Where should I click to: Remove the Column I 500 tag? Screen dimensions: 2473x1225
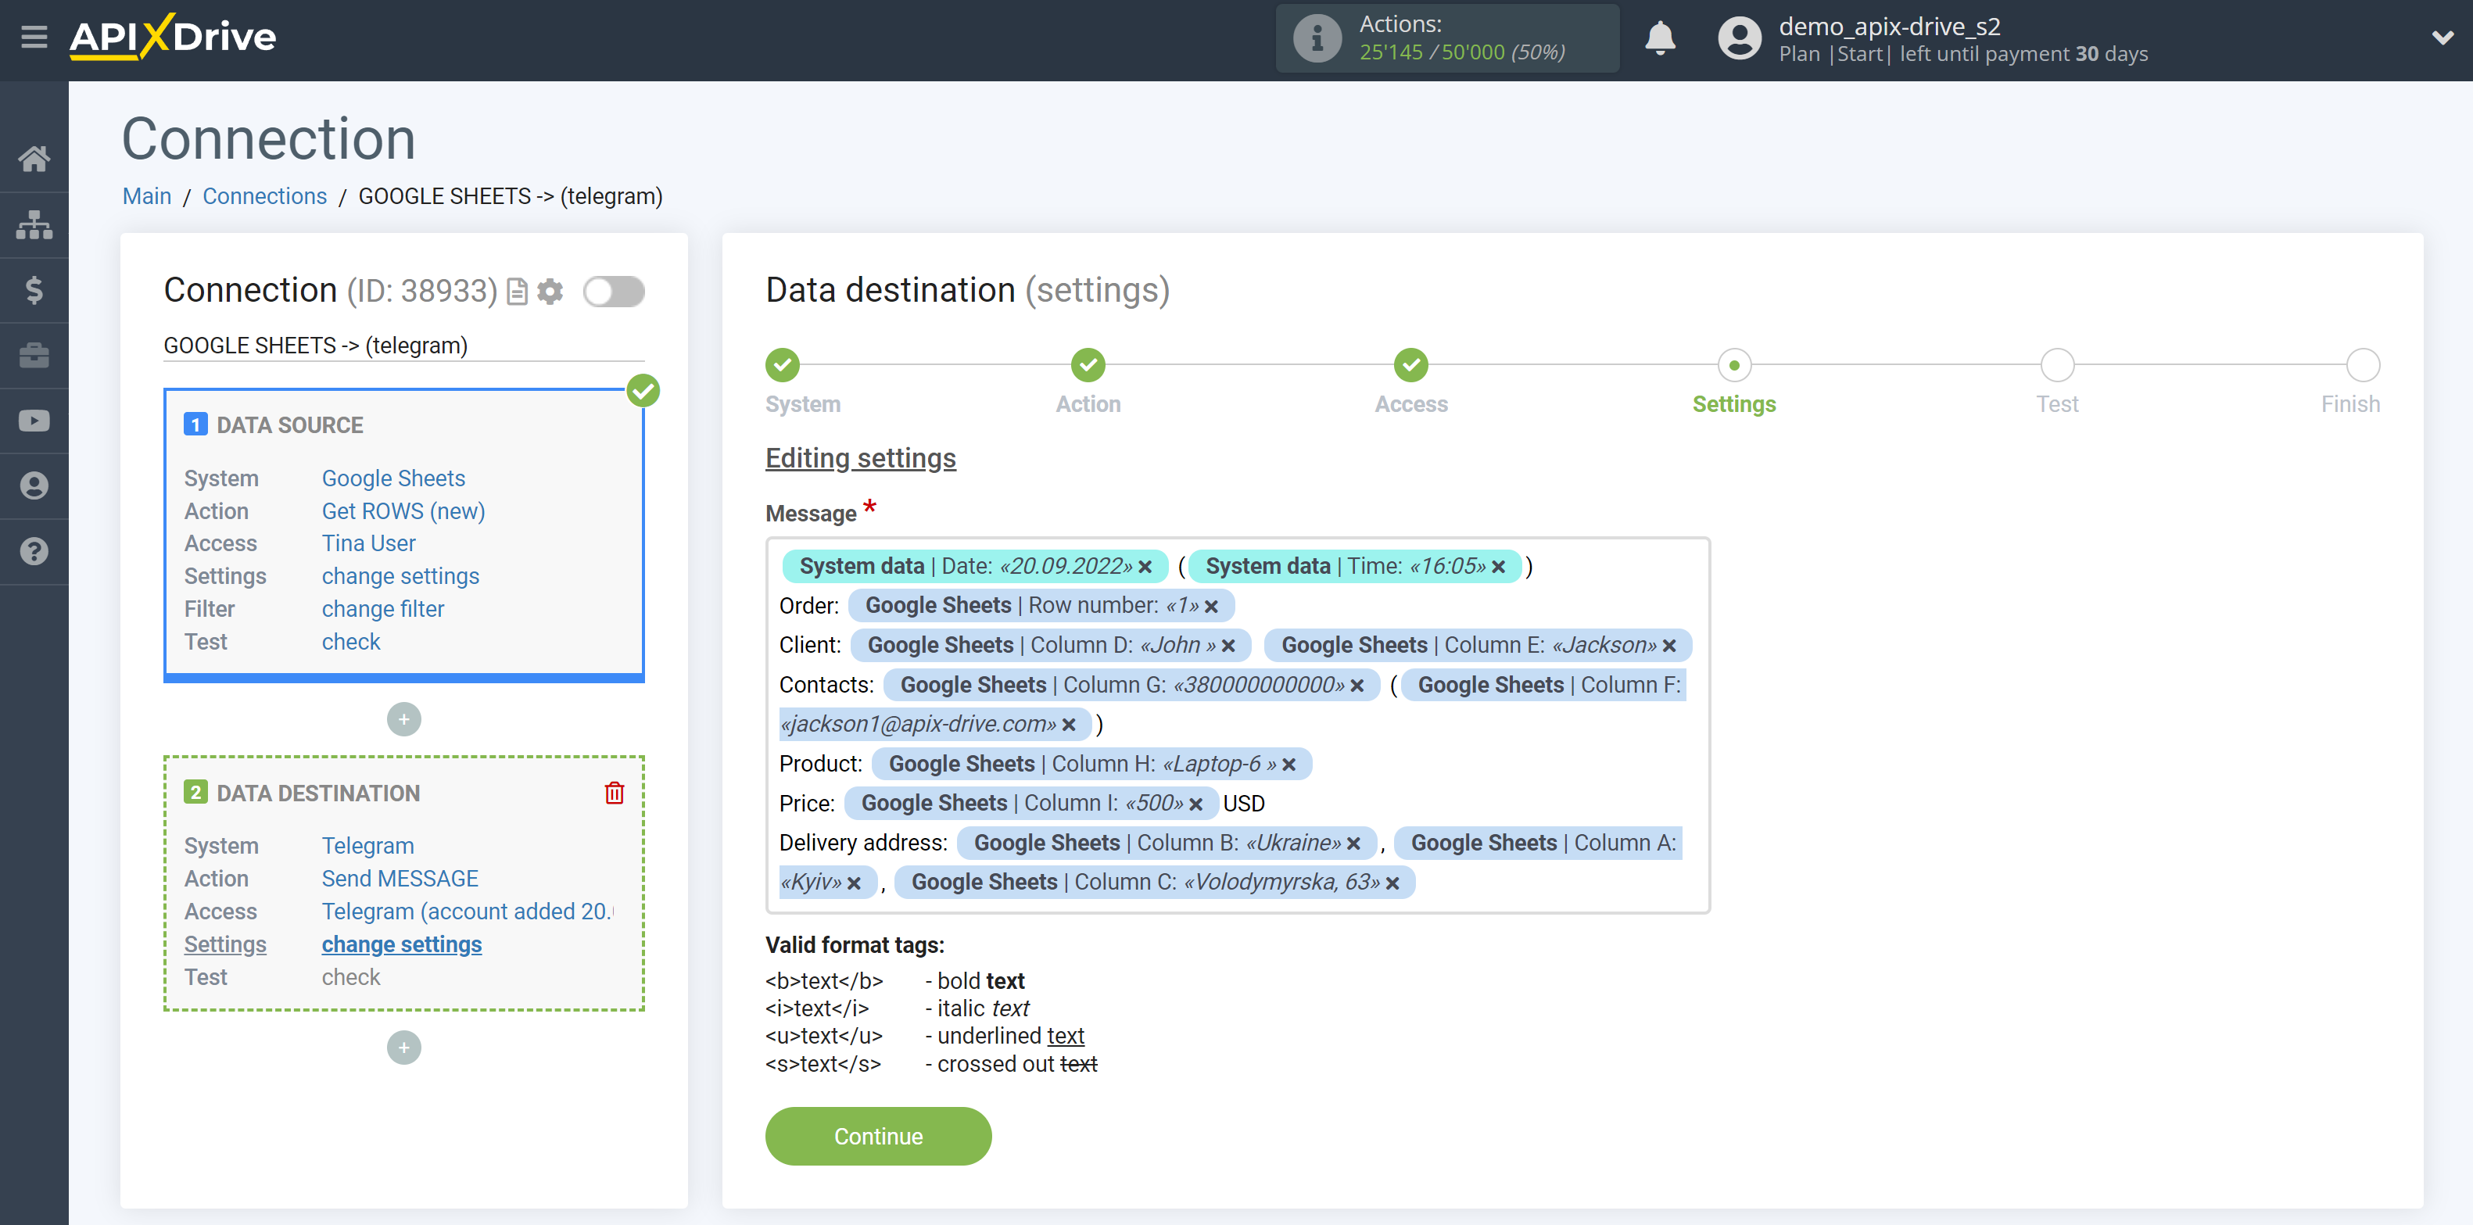click(x=1195, y=804)
